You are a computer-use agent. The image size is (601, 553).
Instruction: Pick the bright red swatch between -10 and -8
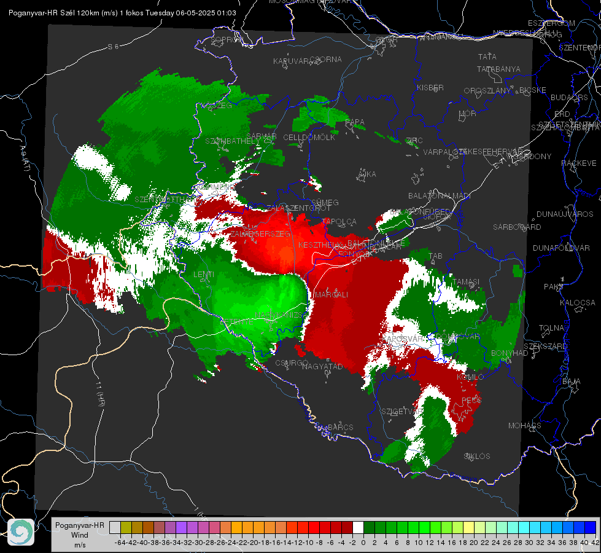314,527
